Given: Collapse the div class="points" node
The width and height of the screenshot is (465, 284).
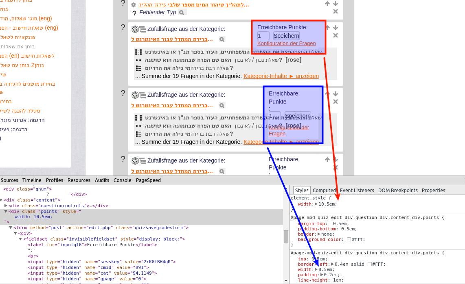Looking at the screenshot, I should coord(6,212).
